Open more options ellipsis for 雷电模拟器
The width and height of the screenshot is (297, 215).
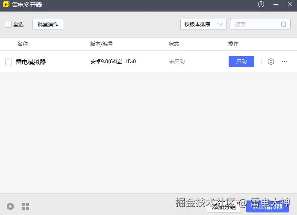285,62
